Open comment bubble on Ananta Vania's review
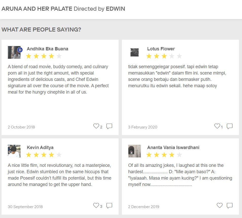Image resolution: width=242 pixels, height=218 pixels. point(230,206)
